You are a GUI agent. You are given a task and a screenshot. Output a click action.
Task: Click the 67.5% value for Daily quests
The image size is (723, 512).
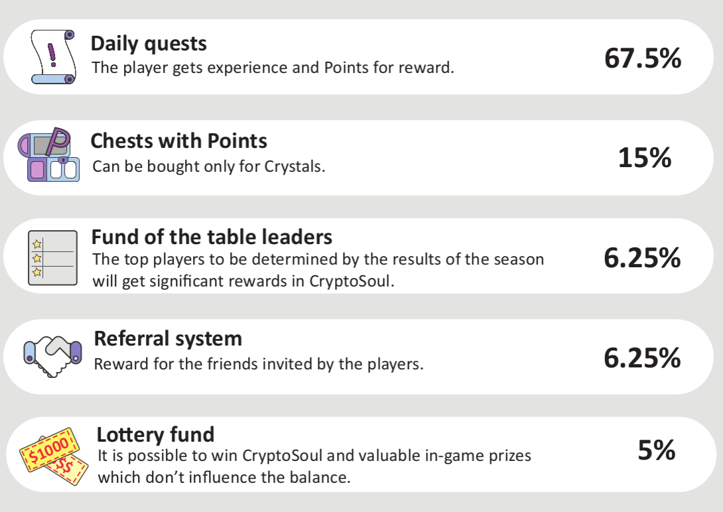tap(643, 58)
